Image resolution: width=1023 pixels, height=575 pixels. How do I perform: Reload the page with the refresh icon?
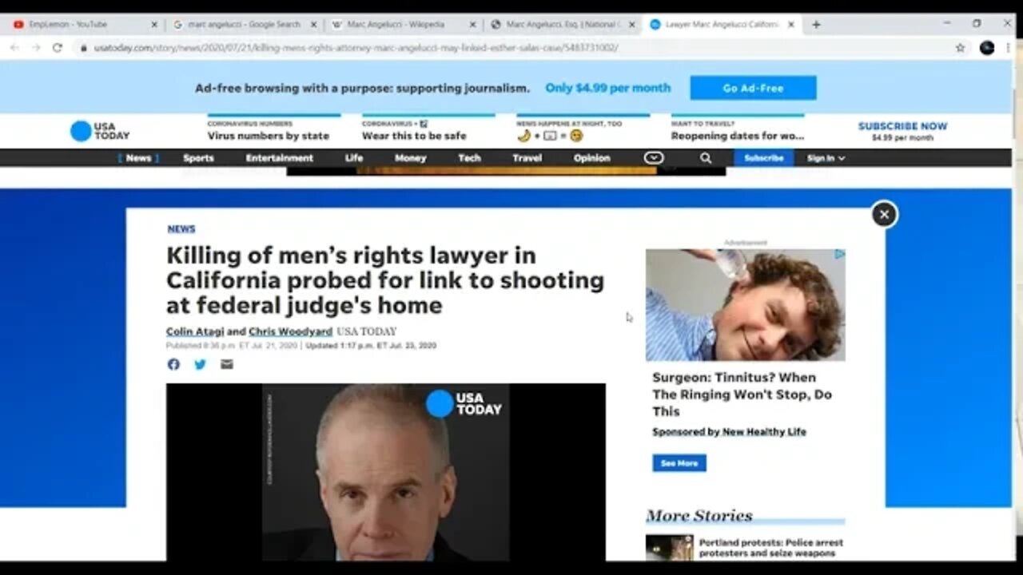point(58,48)
